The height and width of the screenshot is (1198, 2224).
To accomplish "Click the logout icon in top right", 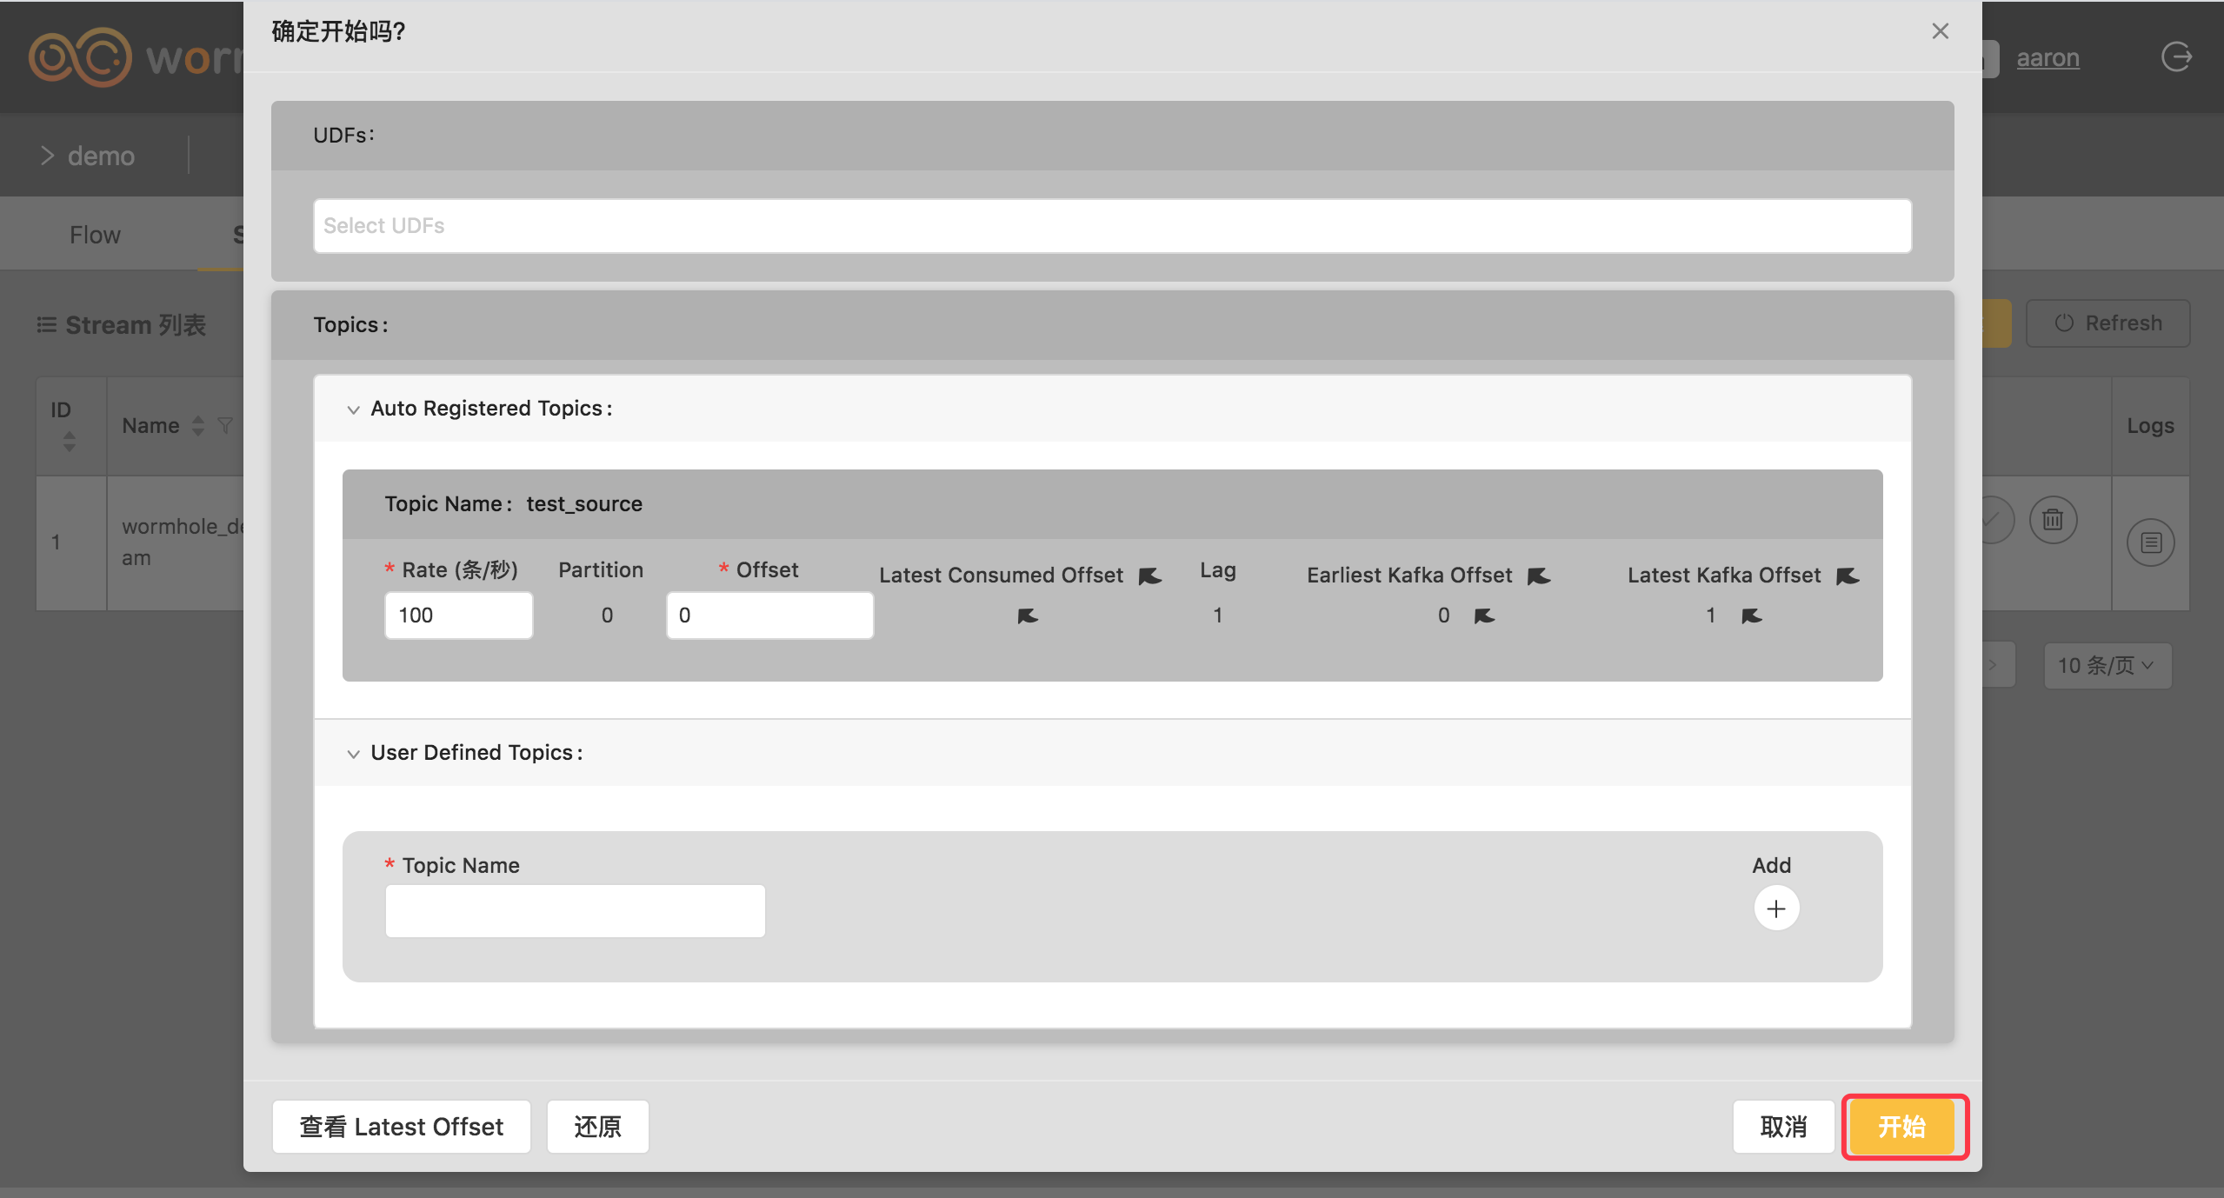I will (x=2176, y=57).
